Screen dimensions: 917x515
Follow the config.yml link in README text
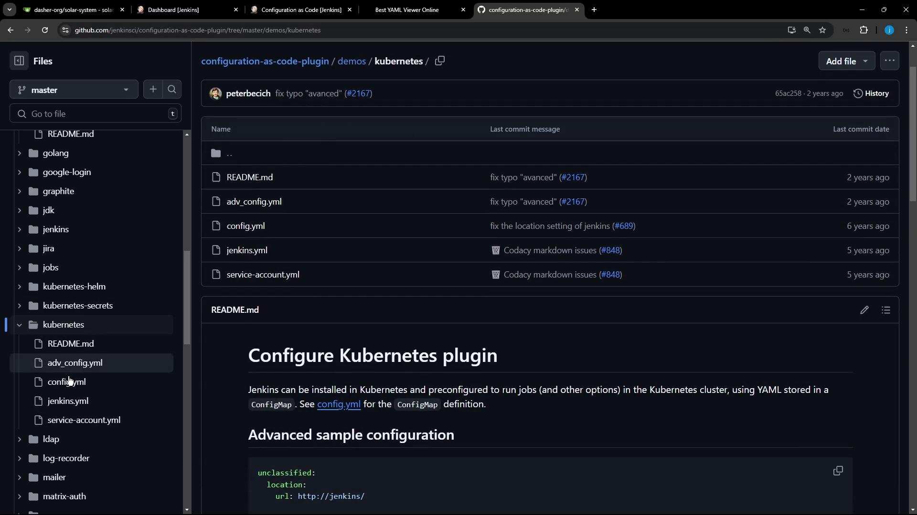click(339, 404)
